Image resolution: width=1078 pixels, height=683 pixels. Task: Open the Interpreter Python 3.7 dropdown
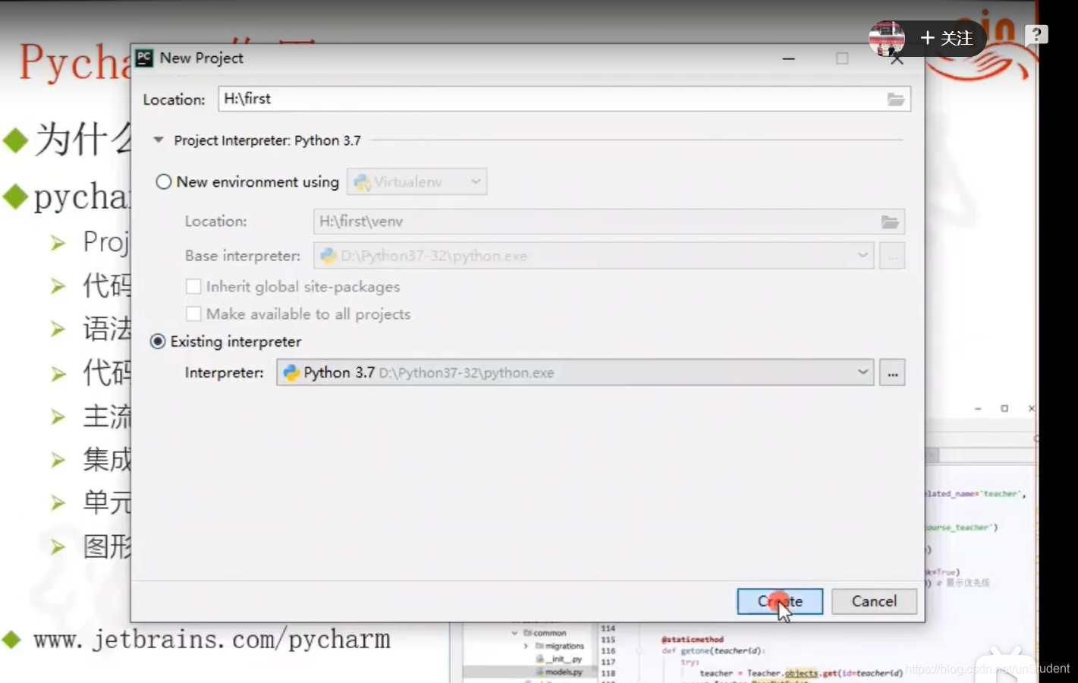(575, 373)
